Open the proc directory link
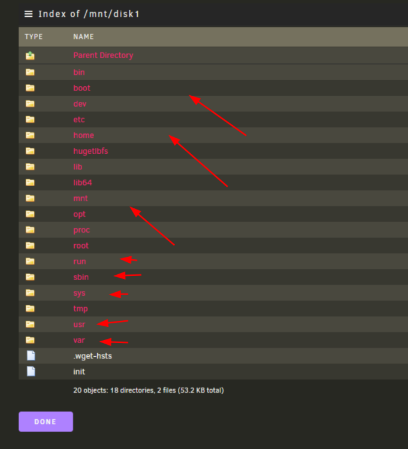The image size is (408, 449). [81, 230]
